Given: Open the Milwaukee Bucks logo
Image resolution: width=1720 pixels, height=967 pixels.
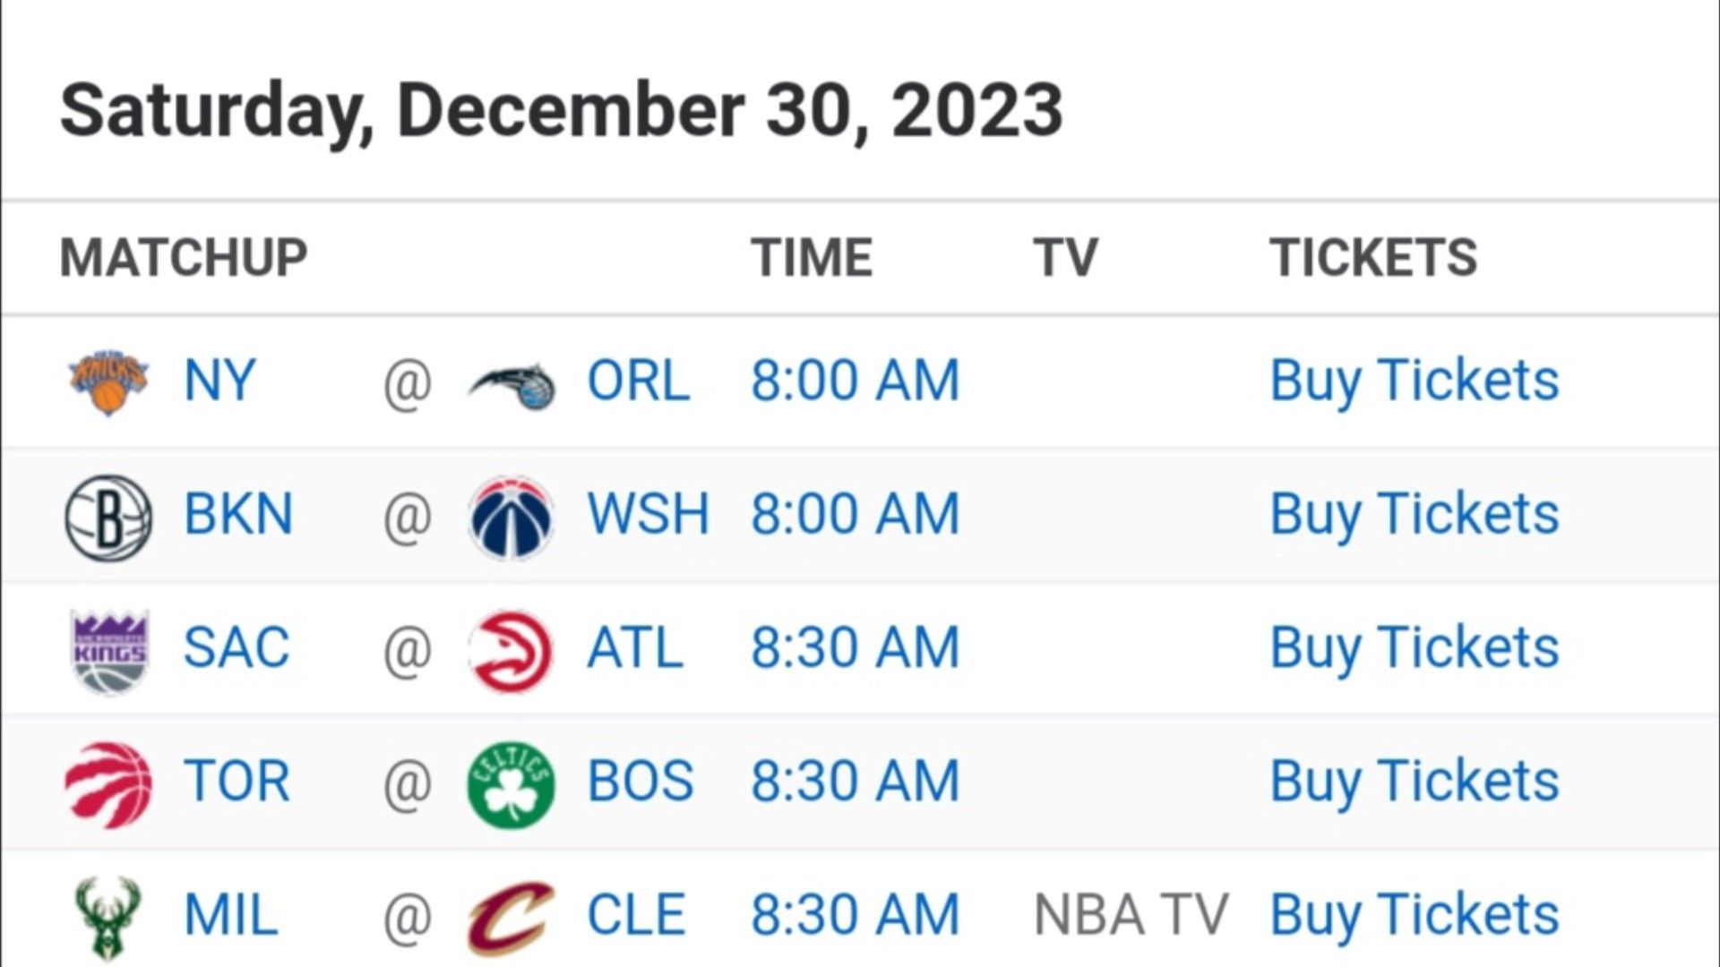Looking at the screenshot, I should 107,919.
